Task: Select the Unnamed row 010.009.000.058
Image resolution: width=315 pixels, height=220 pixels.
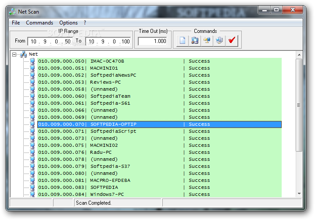Action: [x=160, y=89]
